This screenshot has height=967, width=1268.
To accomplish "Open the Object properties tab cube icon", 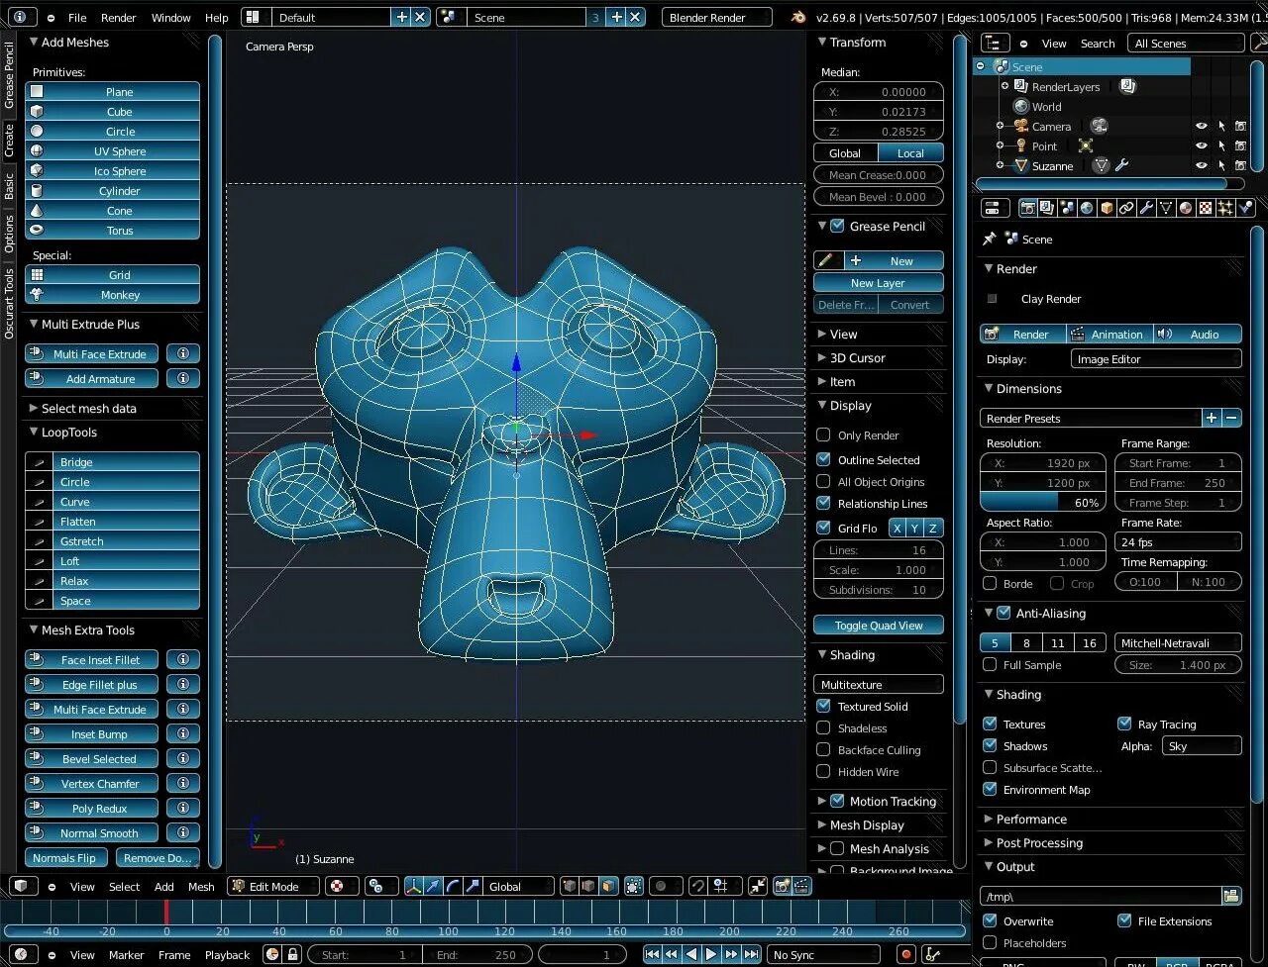I will click(1107, 208).
